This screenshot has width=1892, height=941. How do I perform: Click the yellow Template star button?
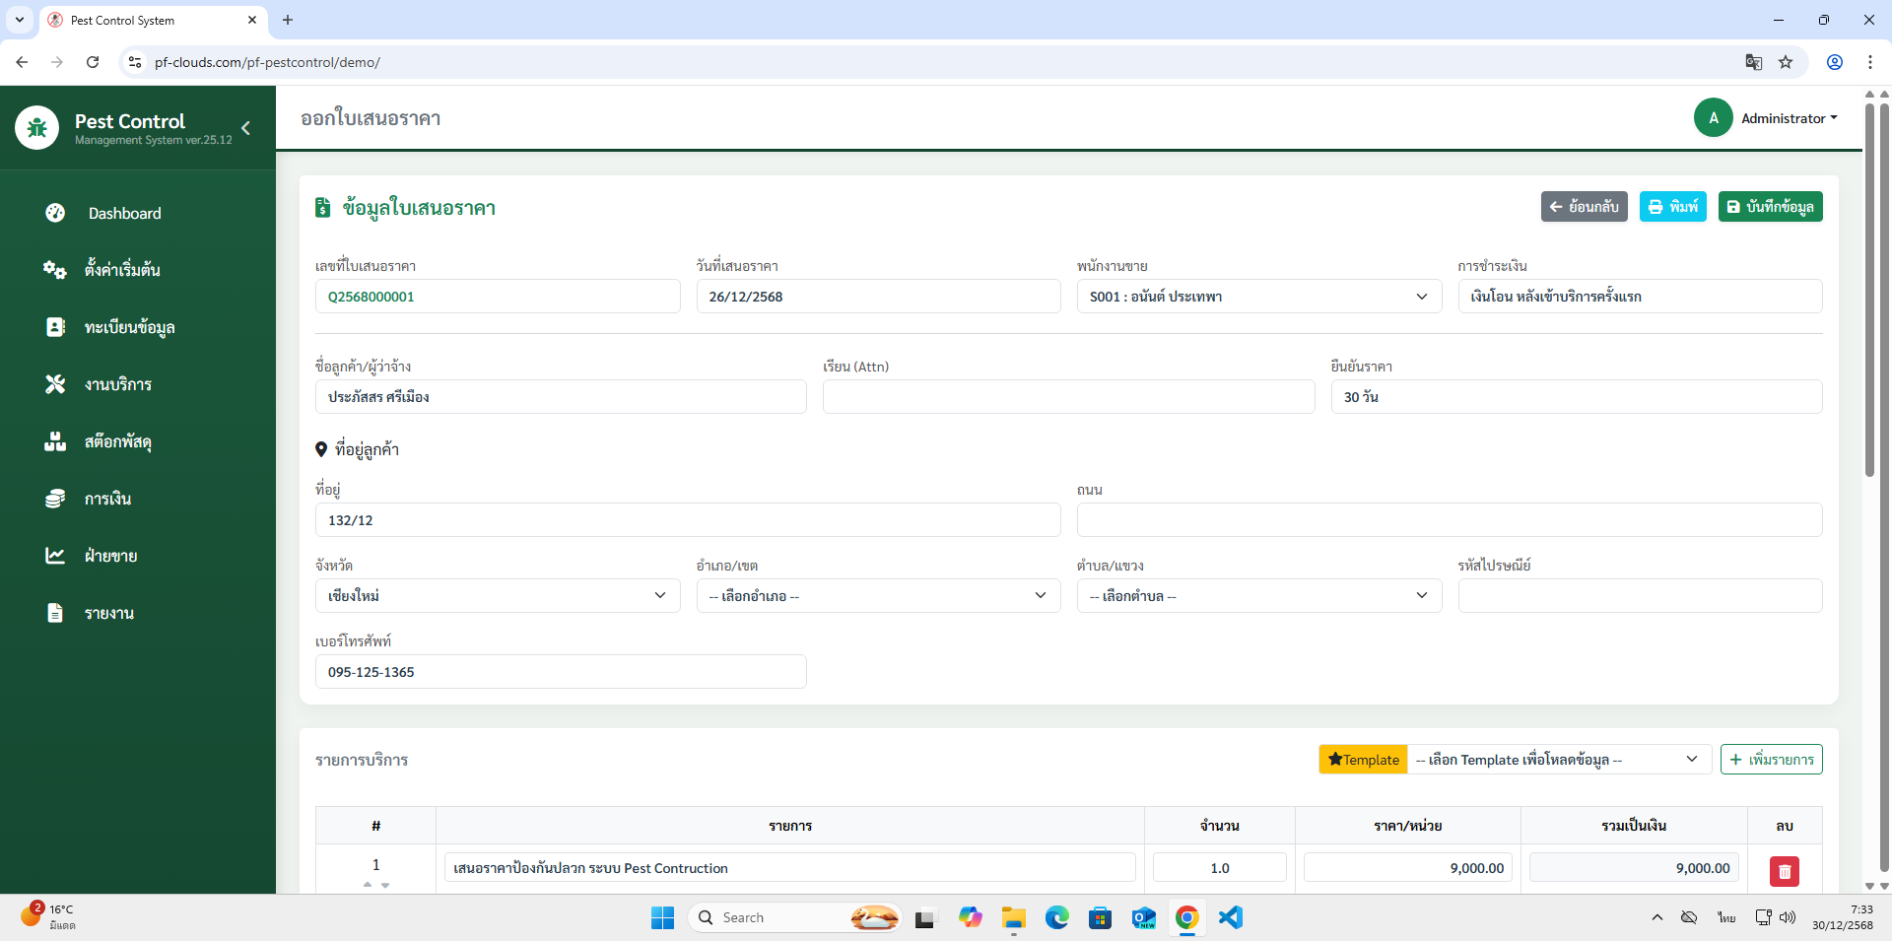[1363, 760]
